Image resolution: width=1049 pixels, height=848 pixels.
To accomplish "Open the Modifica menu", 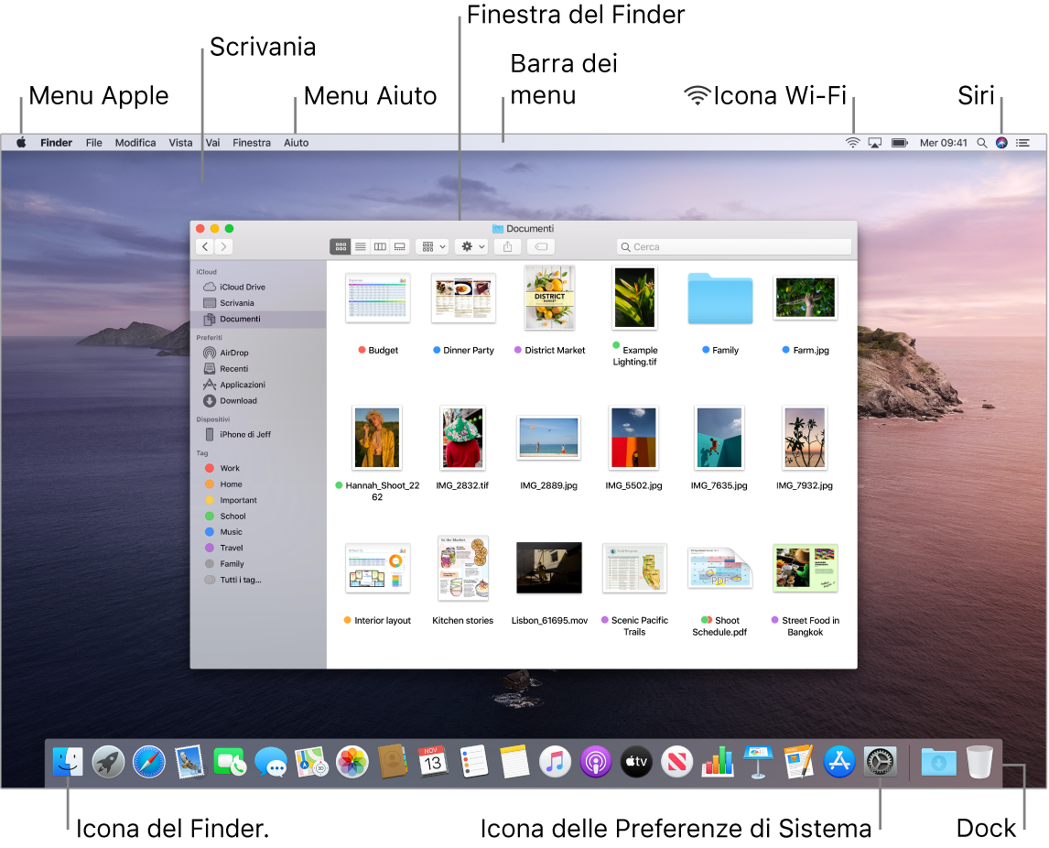I will pos(135,142).
